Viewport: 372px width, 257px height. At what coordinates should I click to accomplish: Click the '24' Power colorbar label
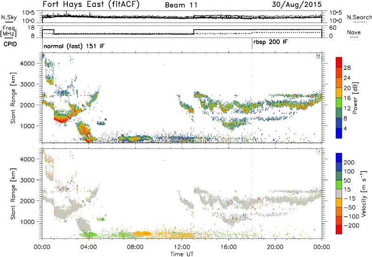point(347,78)
